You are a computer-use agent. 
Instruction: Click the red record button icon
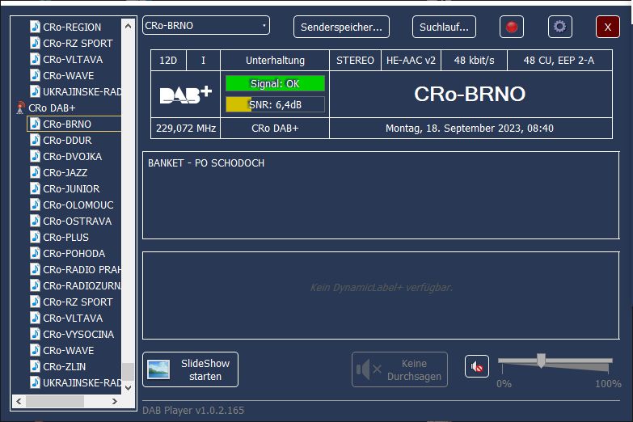pos(512,27)
